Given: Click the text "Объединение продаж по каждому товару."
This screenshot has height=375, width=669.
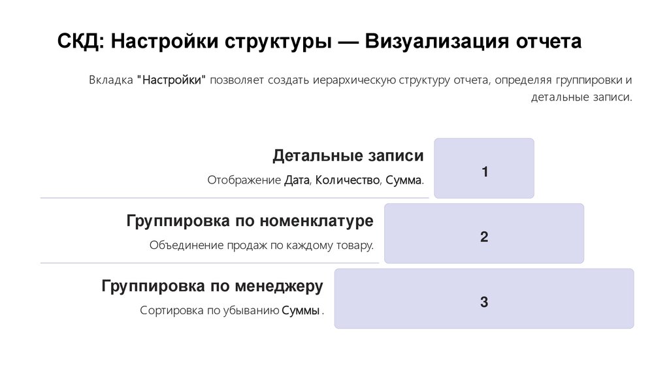Looking at the screenshot, I should tap(261, 246).
